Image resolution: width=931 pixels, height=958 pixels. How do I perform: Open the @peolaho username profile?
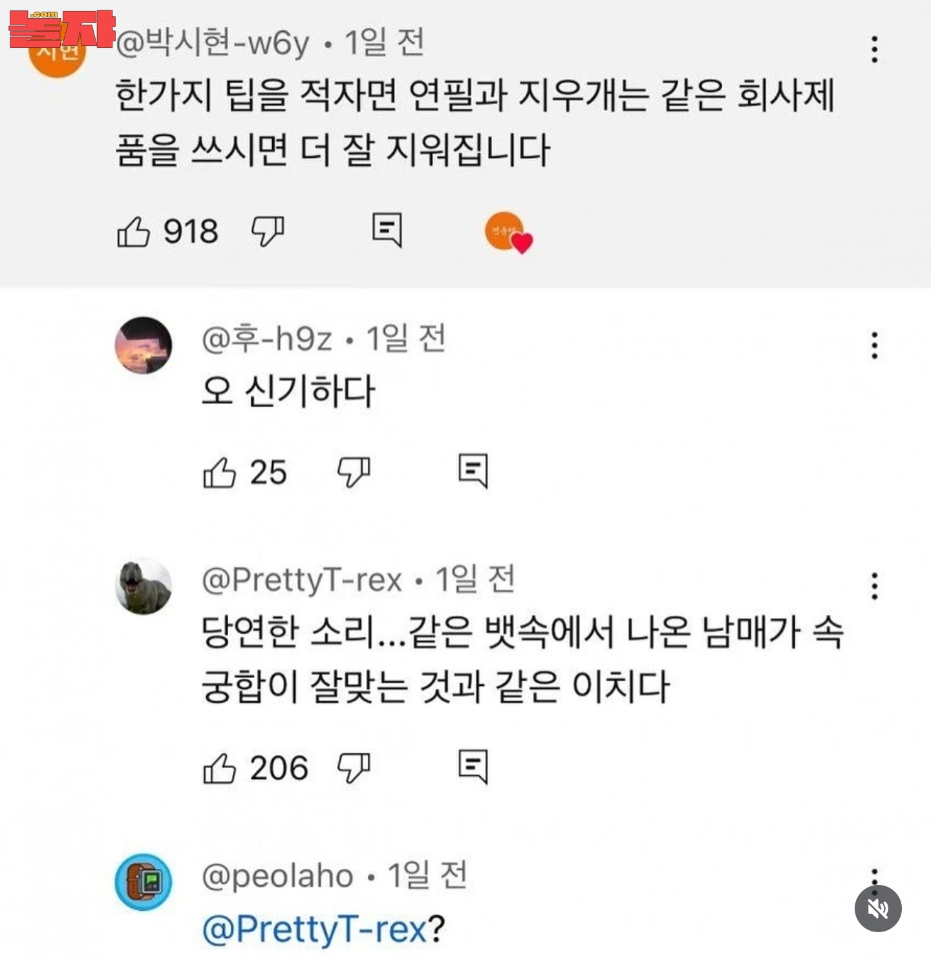[x=278, y=877]
